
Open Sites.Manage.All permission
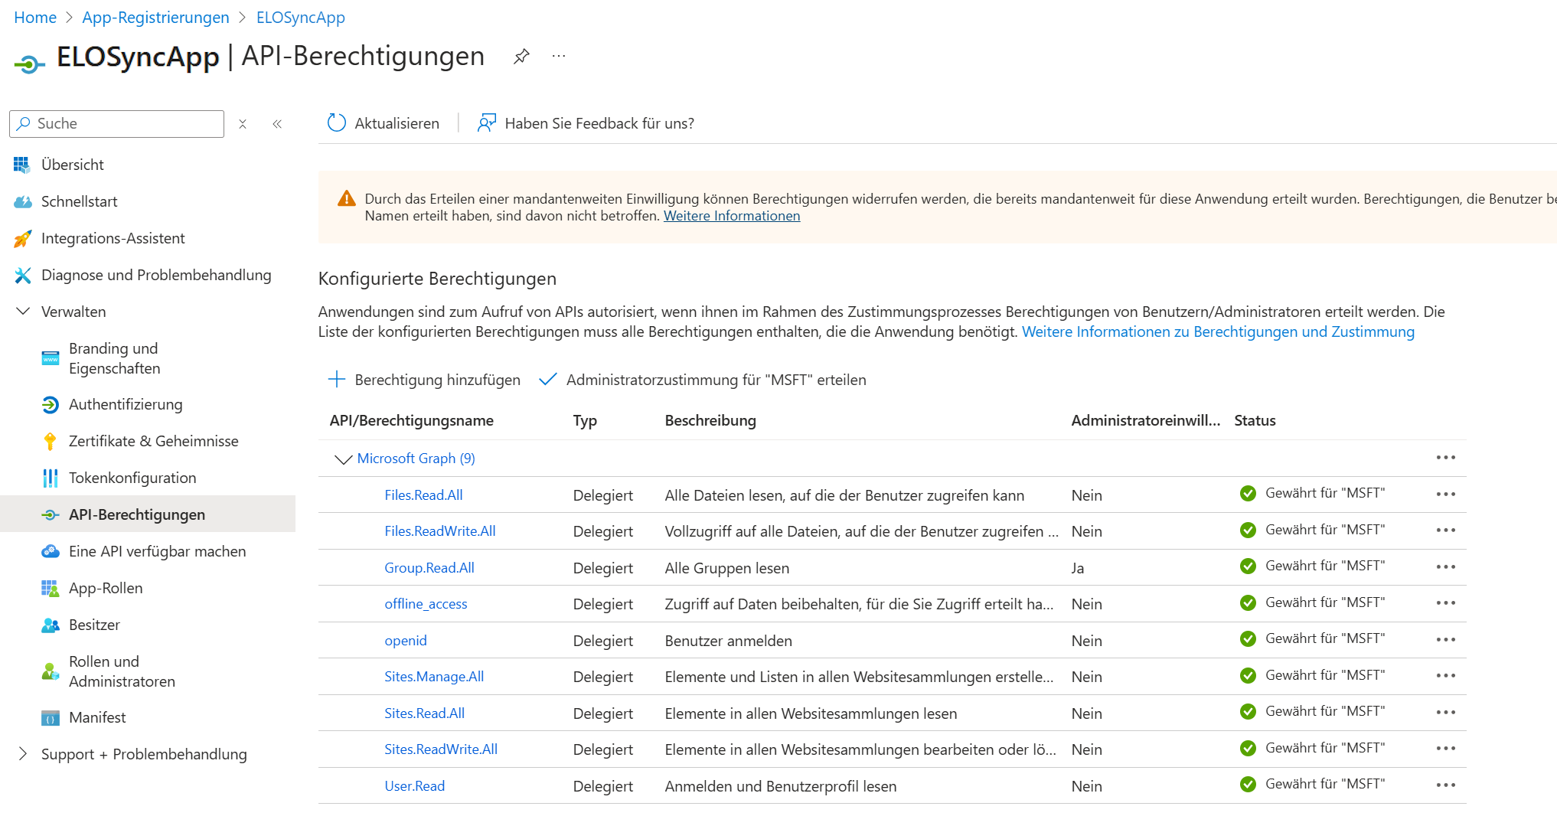pyautogui.click(x=434, y=677)
